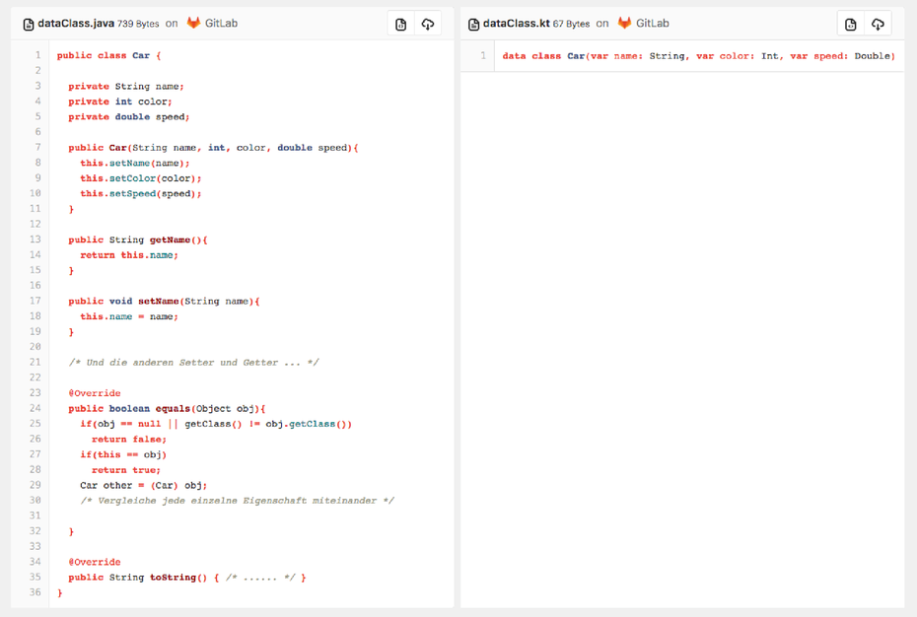Click the "return false;" line
The width and height of the screenshot is (917, 617).
(129, 440)
